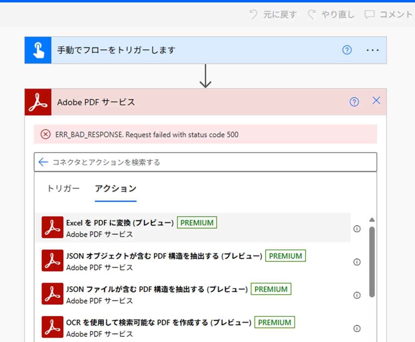The height and width of the screenshot is (342, 415).
Task: Select JSON ファイルが含む PDF 構造を抽出する action
Action: pyautogui.click(x=193, y=294)
